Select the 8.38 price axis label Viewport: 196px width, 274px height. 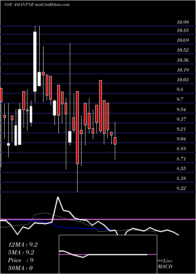click(x=181, y=178)
